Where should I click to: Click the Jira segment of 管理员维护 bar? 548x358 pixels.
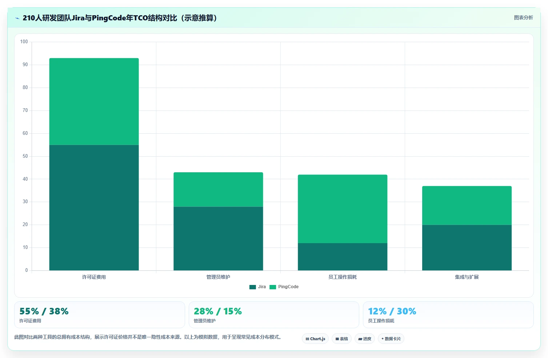coord(218,238)
